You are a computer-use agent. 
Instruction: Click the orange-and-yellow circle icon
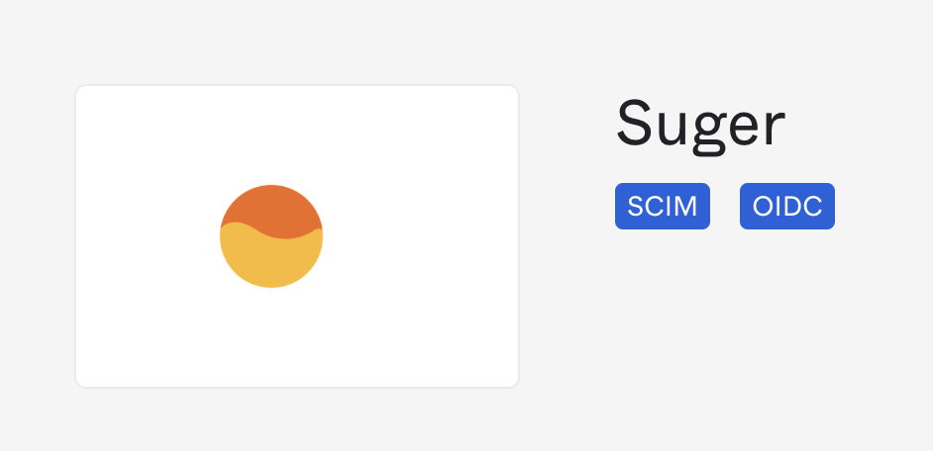tap(271, 236)
